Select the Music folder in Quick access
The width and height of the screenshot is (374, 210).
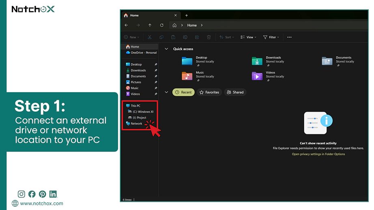pyautogui.click(x=198, y=76)
